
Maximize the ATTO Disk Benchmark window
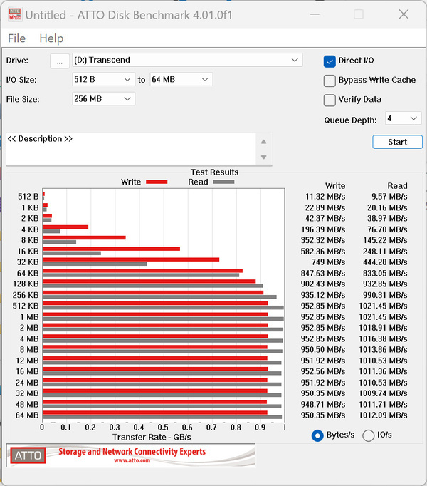tap(359, 14)
